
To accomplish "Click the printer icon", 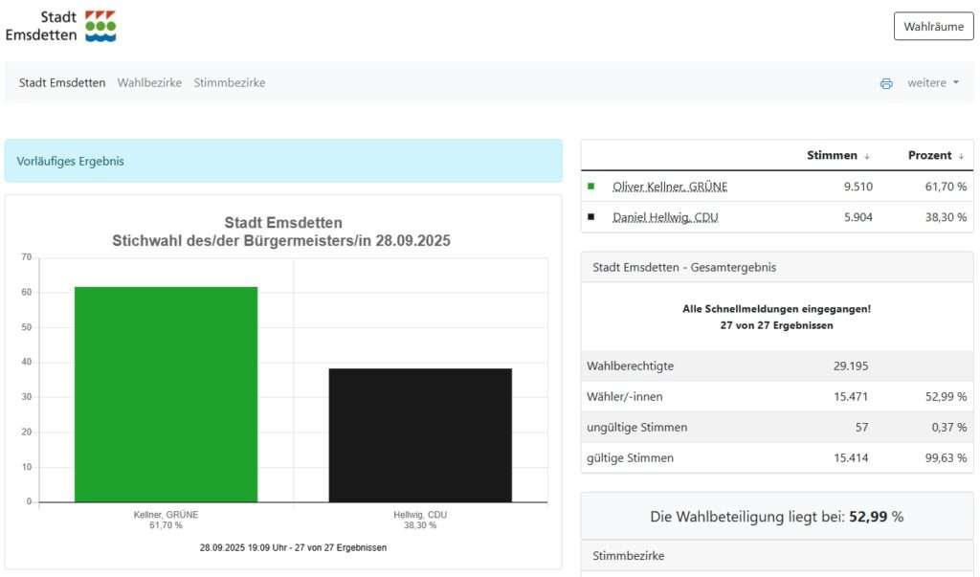I will [x=886, y=83].
